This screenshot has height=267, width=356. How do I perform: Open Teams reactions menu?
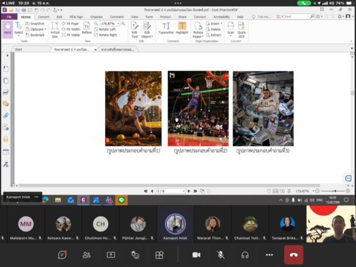pos(135,255)
